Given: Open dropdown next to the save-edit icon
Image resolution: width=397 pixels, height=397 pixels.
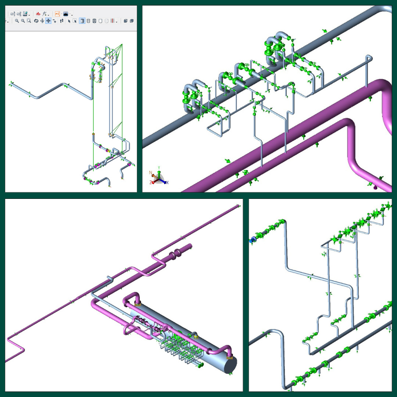Looking at the screenshot, I should 29,14.
